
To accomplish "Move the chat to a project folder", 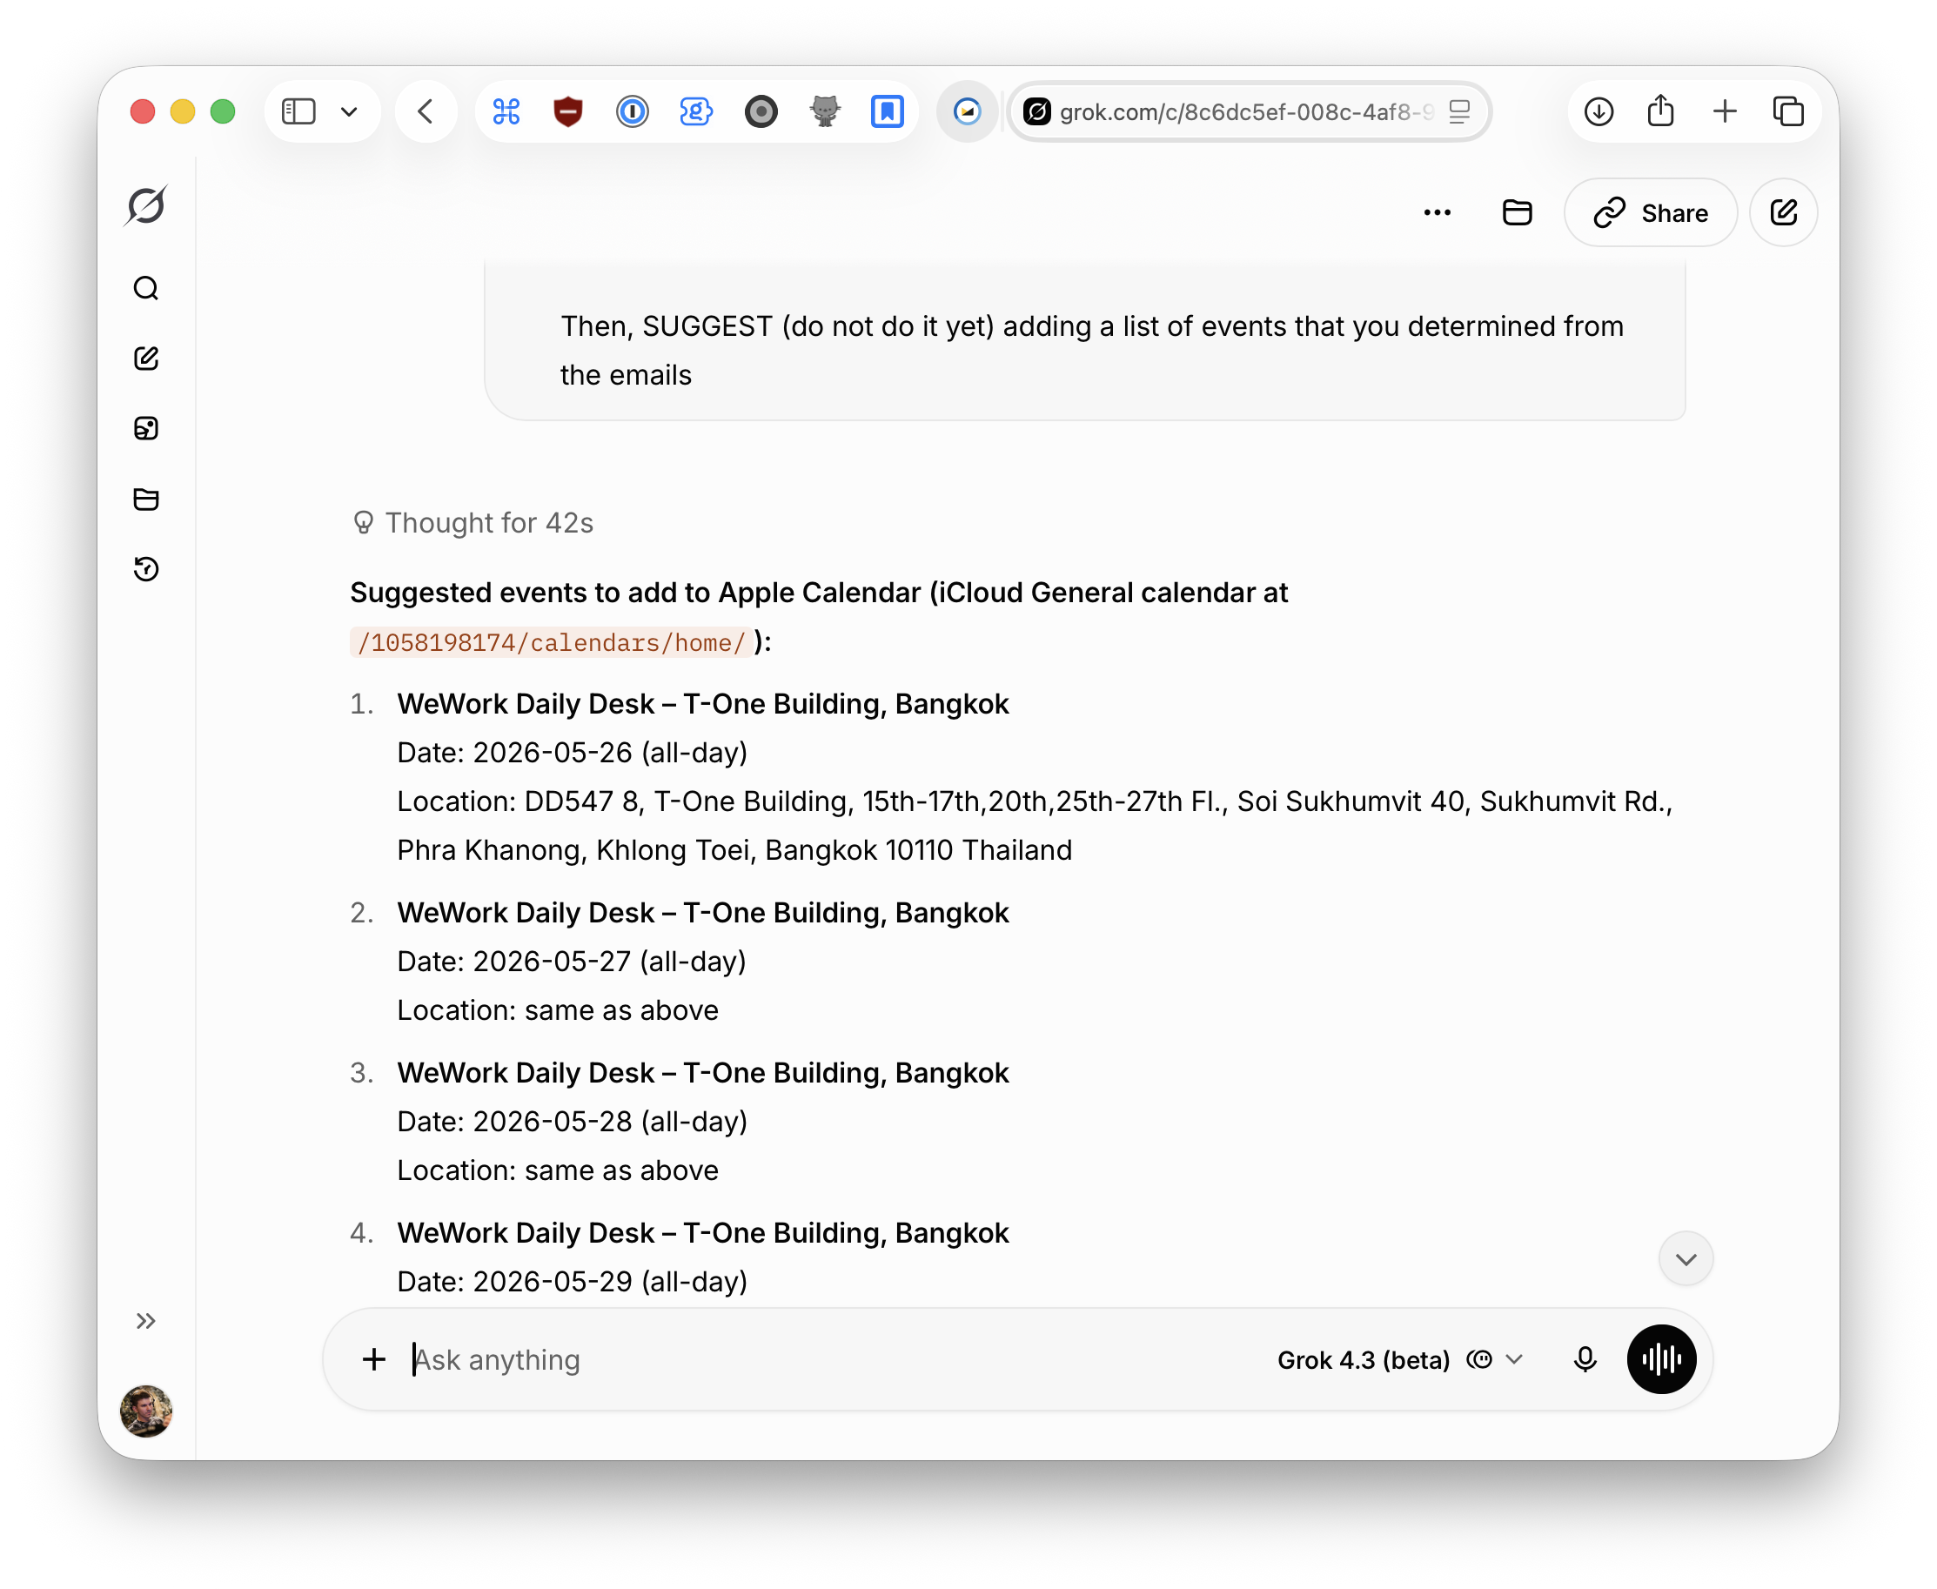I will coord(1517,213).
